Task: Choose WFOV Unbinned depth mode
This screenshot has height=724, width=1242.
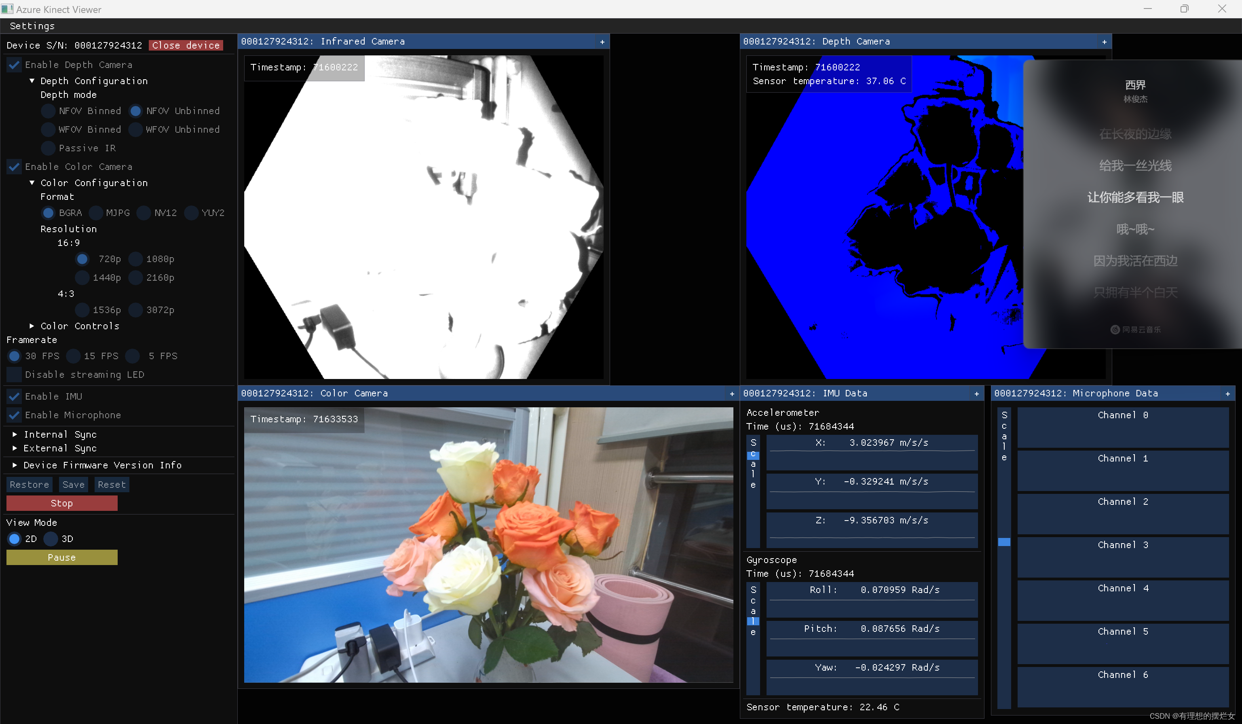Action: click(x=135, y=129)
